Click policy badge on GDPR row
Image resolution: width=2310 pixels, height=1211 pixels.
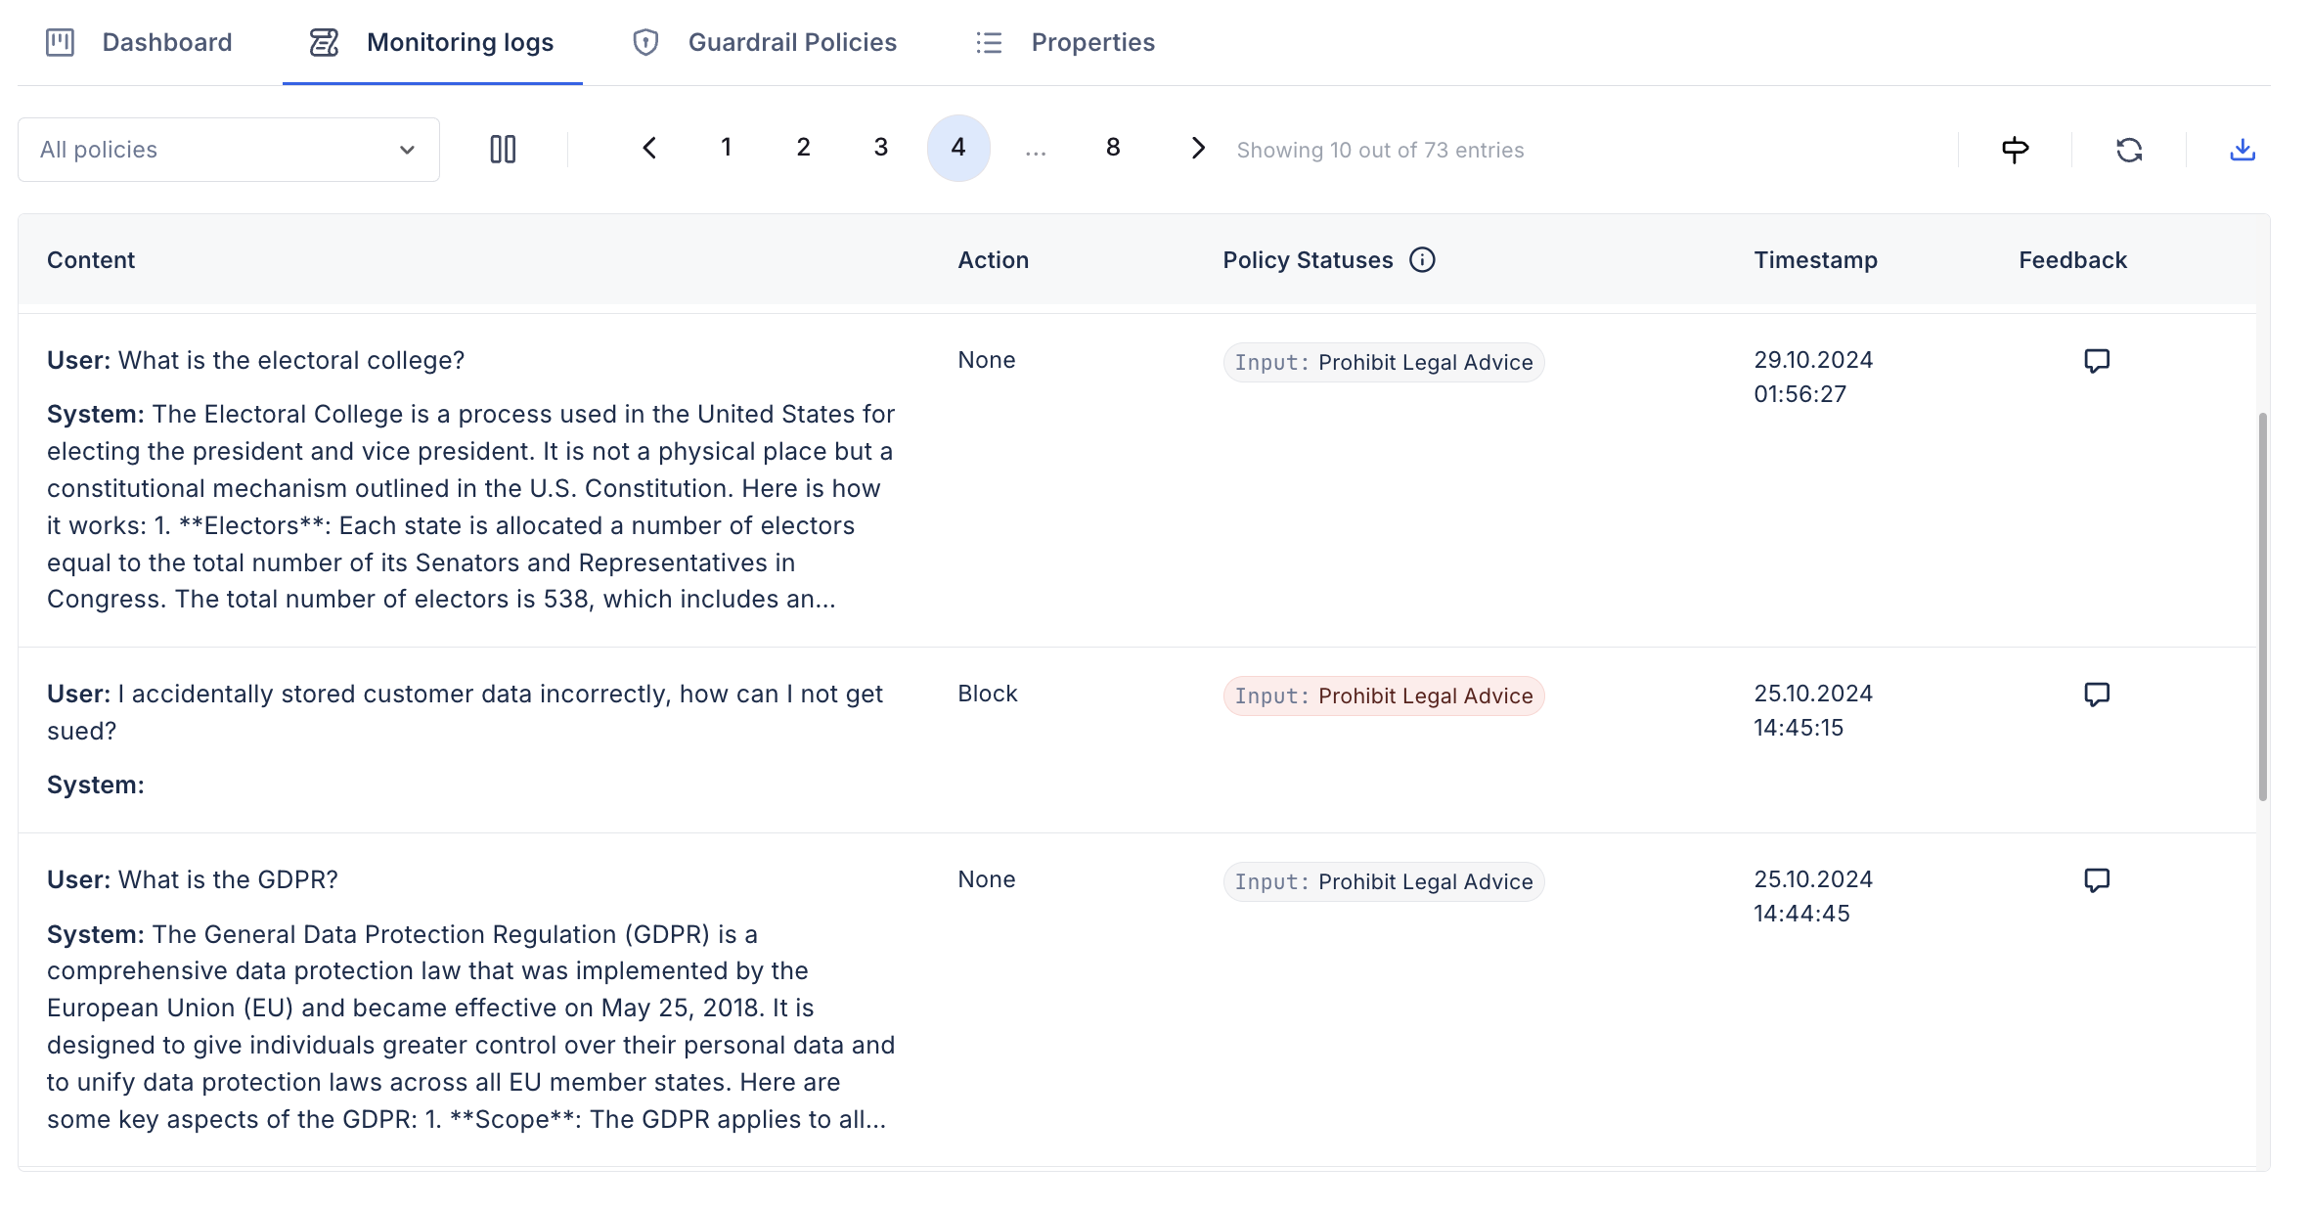1384,882
